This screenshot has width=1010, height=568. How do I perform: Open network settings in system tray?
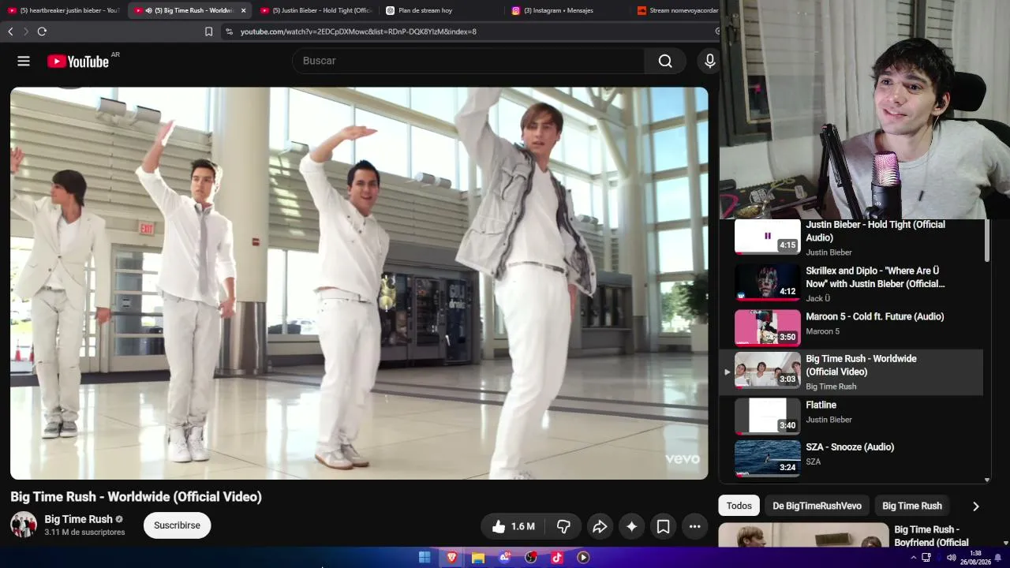point(926,558)
